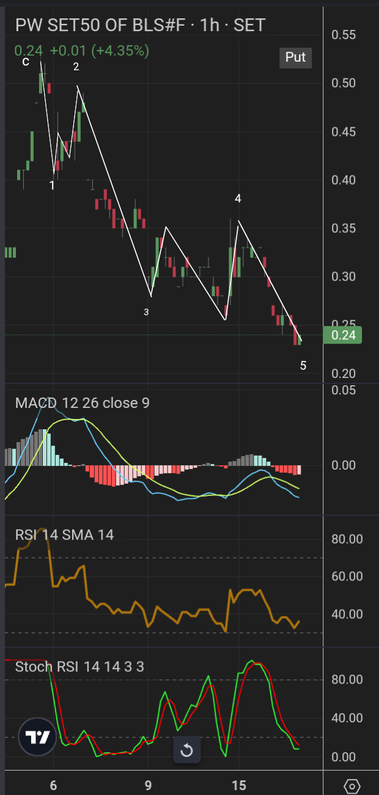This screenshot has height=795, width=379.
Task: Click the symbol title PW SET50 OF BLS#F
Action: point(101,24)
